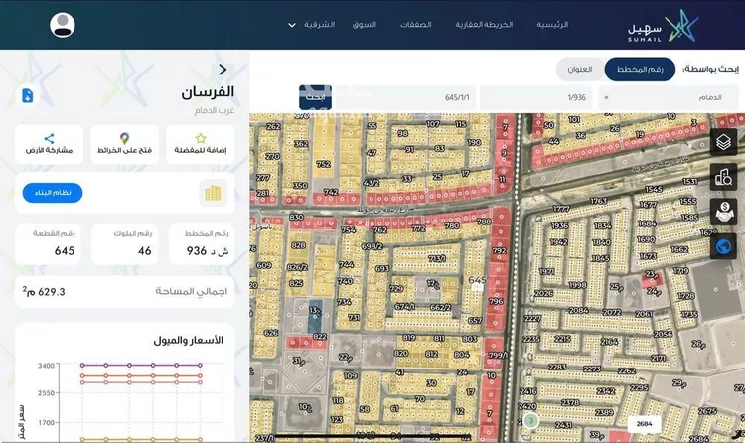Click the purple price trend line

pos(141,366)
